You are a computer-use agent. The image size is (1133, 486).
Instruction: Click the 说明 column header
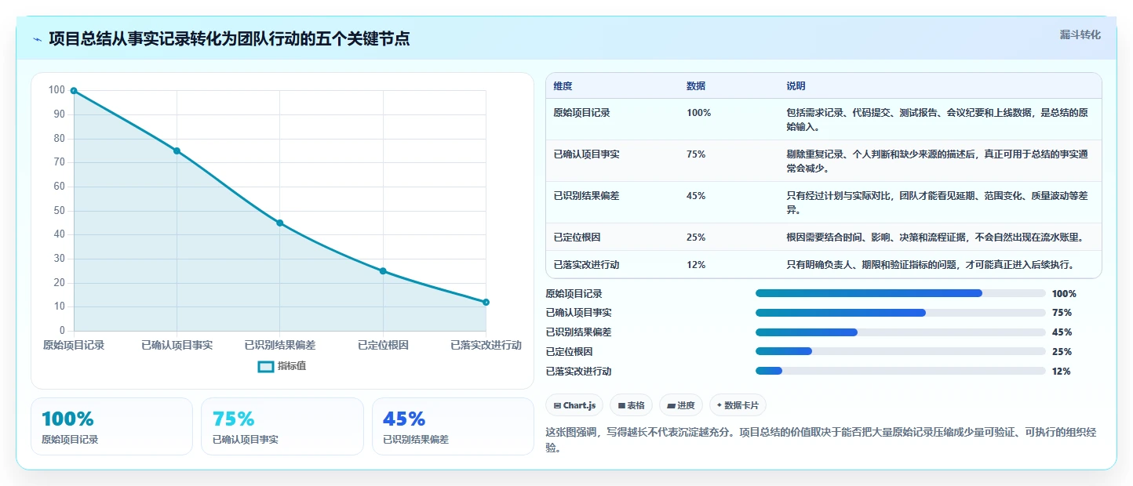[x=796, y=86]
